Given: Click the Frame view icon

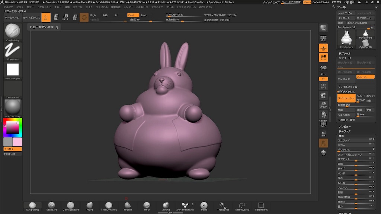Looking at the screenshot, I should 323,86.
